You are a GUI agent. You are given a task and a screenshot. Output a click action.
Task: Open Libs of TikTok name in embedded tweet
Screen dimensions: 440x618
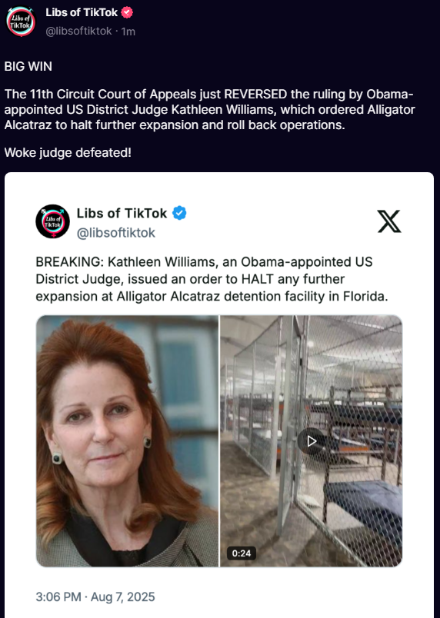122,213
